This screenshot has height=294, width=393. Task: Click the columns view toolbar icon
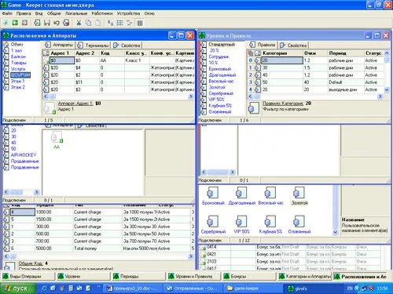coord(140,23)
